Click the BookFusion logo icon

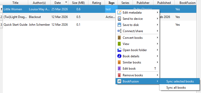coord(119,81)
